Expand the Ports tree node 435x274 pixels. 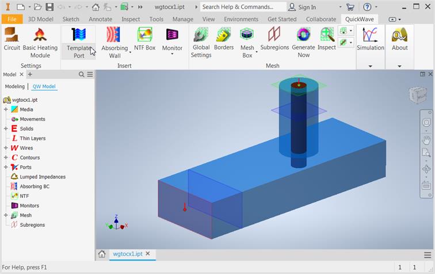(6, 167)
